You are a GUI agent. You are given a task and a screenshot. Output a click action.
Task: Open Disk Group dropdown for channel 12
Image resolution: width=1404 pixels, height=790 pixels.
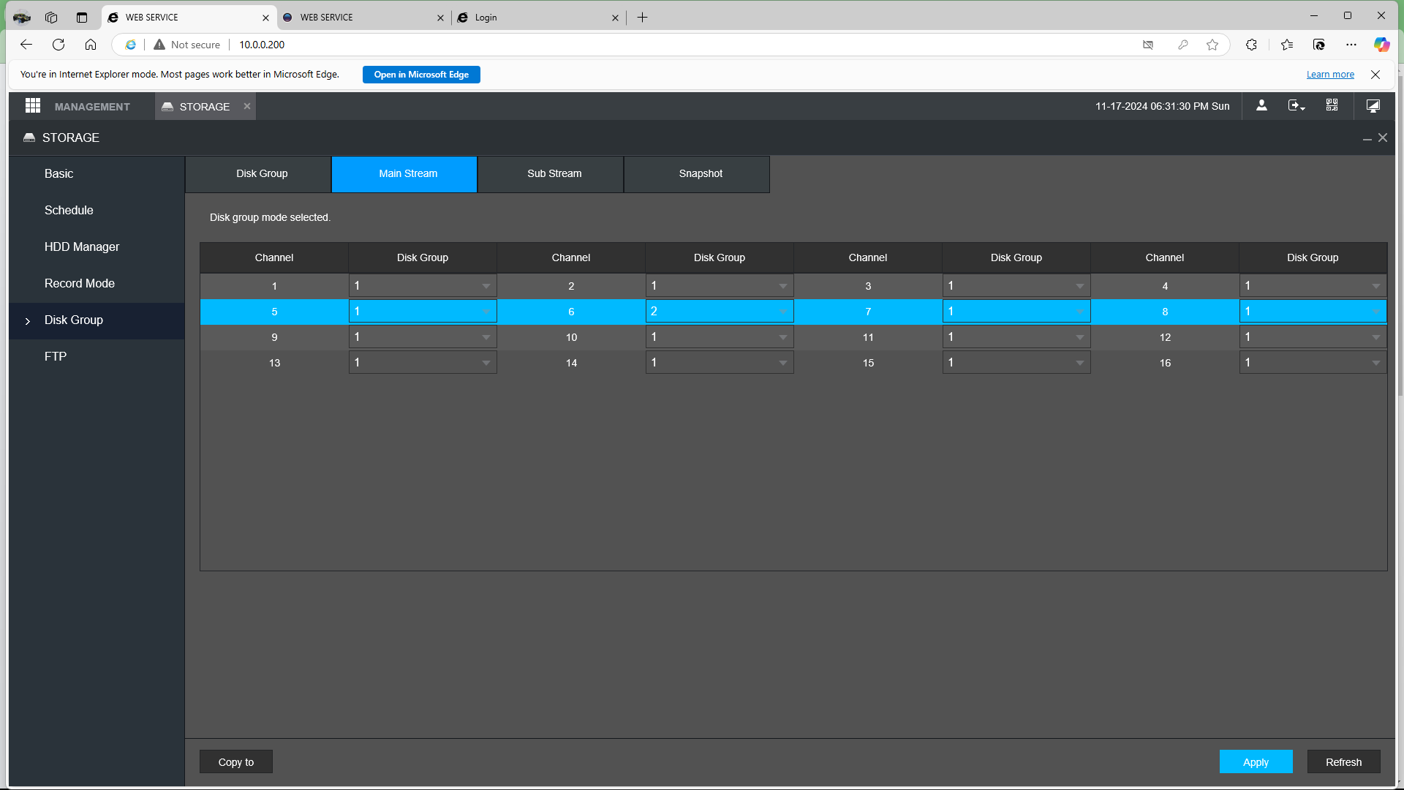click(1313, 337)
